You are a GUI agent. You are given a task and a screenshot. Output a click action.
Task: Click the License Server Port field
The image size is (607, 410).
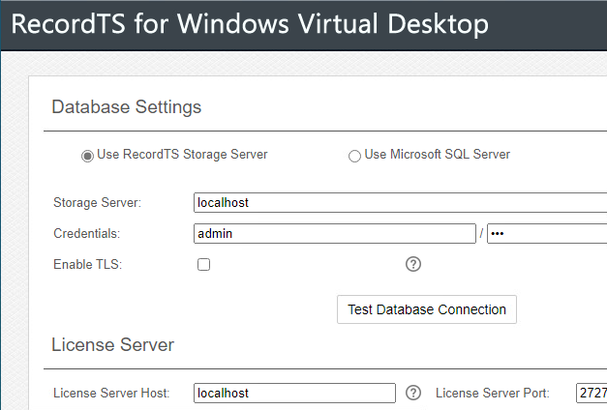point(592,393)
